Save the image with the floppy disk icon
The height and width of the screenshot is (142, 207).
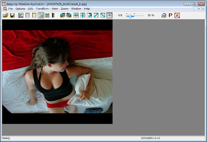12,15
